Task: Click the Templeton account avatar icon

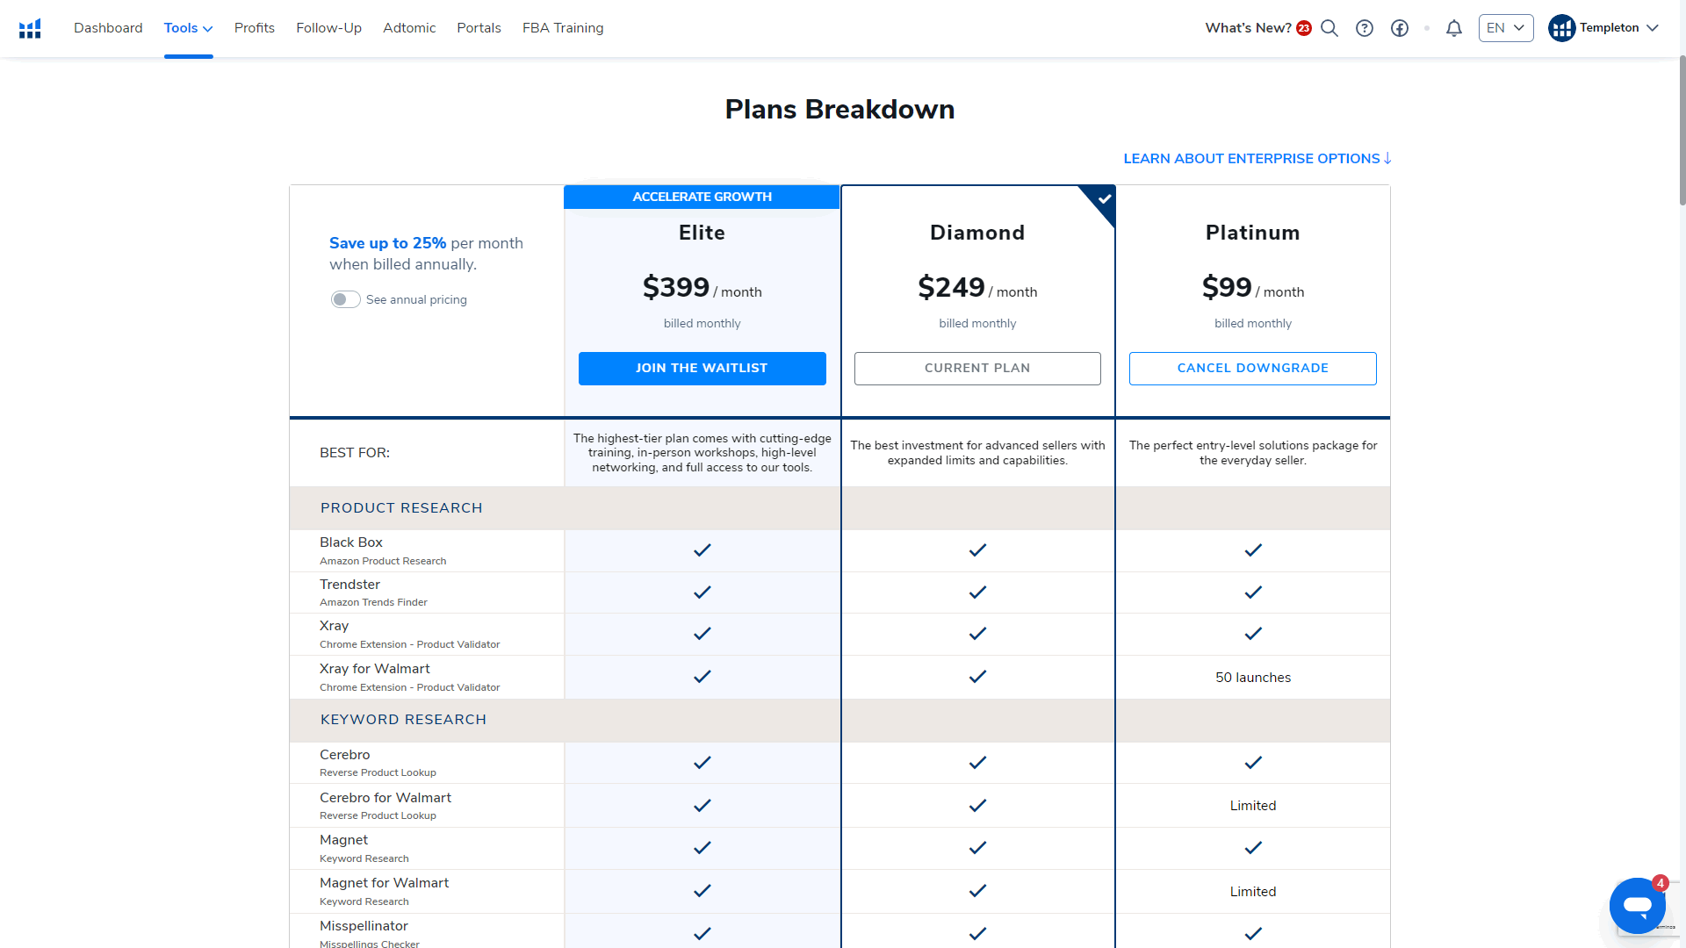Action: [x=1561, y=28]
